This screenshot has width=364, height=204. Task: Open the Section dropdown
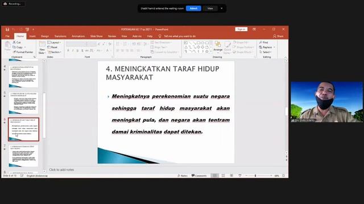coord(55,52)
